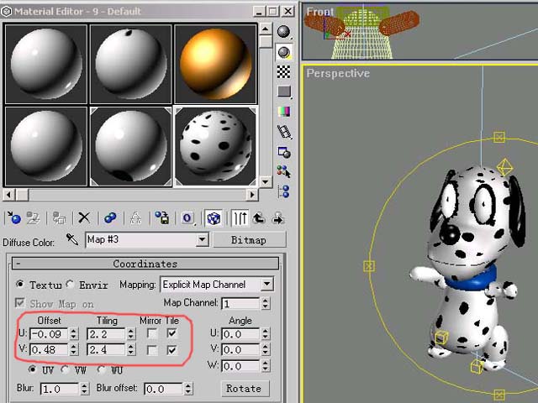Open the Perspective viewport label menu

[x=338, y=73]
